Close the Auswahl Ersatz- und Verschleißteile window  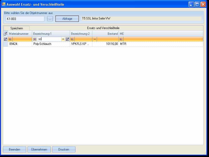pyautogui.click(x=203, y=4)
